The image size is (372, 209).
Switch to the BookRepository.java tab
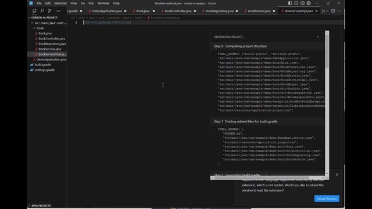coord(220,11)
